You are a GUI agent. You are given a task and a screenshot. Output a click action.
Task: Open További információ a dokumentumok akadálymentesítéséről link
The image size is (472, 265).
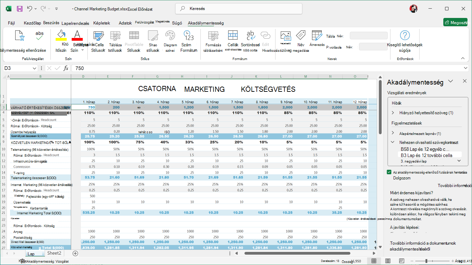[423, 246]
